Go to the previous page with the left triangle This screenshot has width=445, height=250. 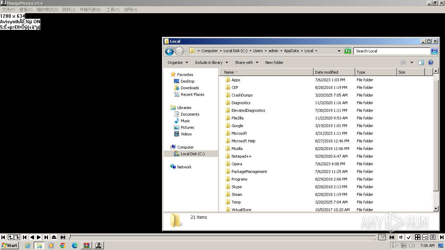[x=32, y=237]
